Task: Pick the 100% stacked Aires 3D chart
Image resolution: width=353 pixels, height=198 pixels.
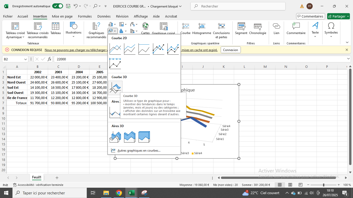Action: click(144, 137)
